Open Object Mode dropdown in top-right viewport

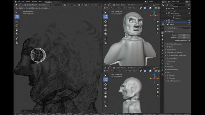coord(110,8)
